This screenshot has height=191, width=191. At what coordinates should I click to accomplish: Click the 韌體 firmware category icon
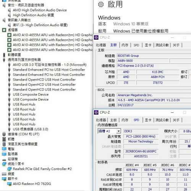coord(4,139)
